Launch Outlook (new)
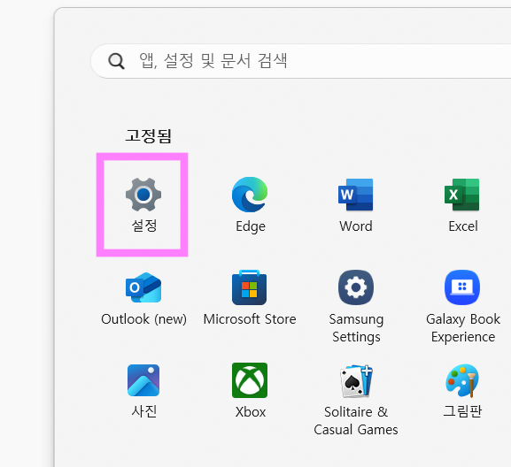 143,298
